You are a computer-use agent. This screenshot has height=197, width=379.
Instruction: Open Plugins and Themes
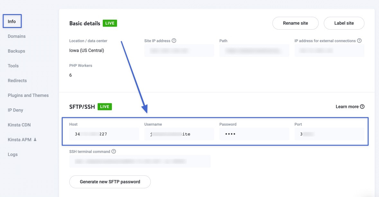[28, 95]
